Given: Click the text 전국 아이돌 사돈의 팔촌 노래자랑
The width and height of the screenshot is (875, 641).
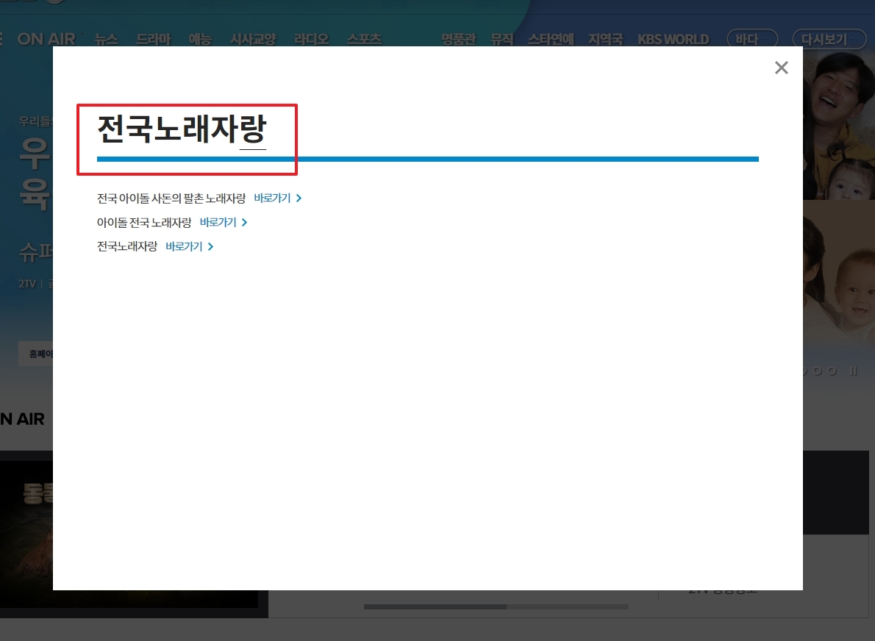Looking at the screenshot, I should tap(171, 198).
